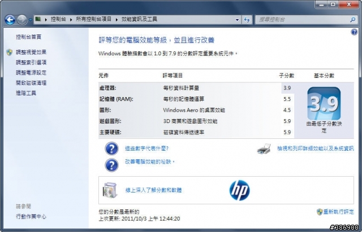Click question icon beside 改善電腦效能的秘訣
This screenshot has width=362, height=232.
[111, 165]
